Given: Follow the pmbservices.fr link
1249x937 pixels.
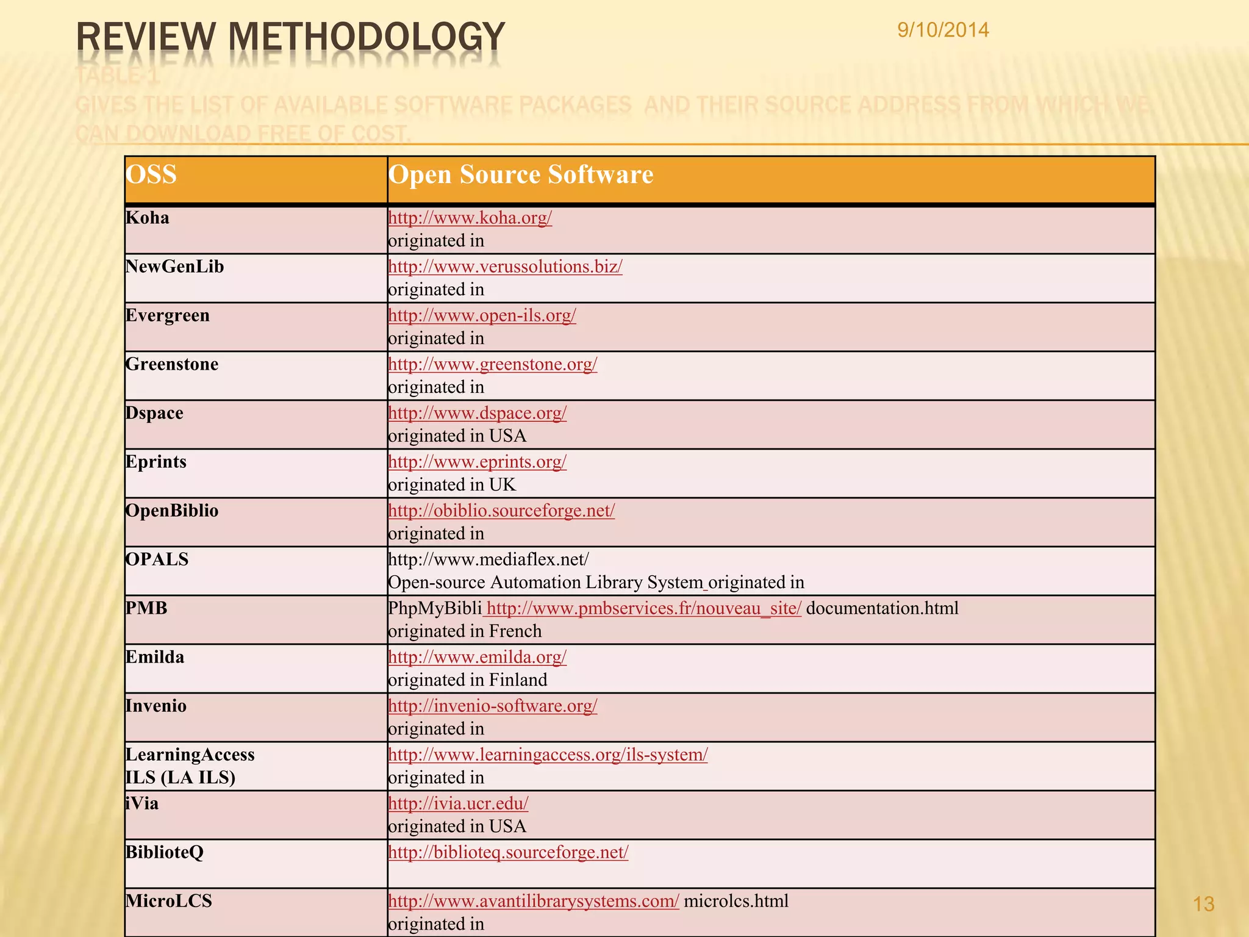Looking at the screenshot, I should point(644,608).
